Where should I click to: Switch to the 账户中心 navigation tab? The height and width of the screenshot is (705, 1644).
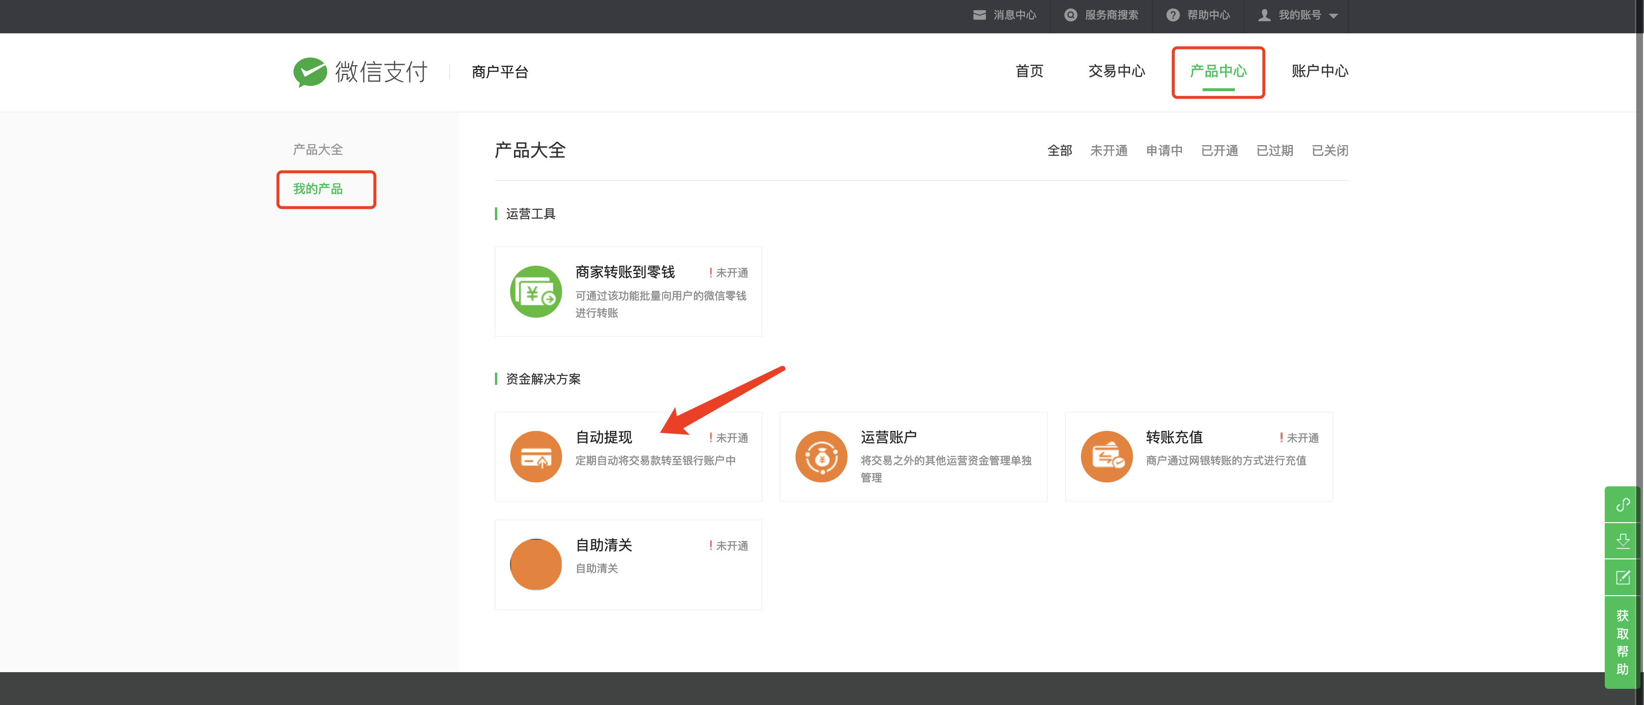pos(1319,71)
